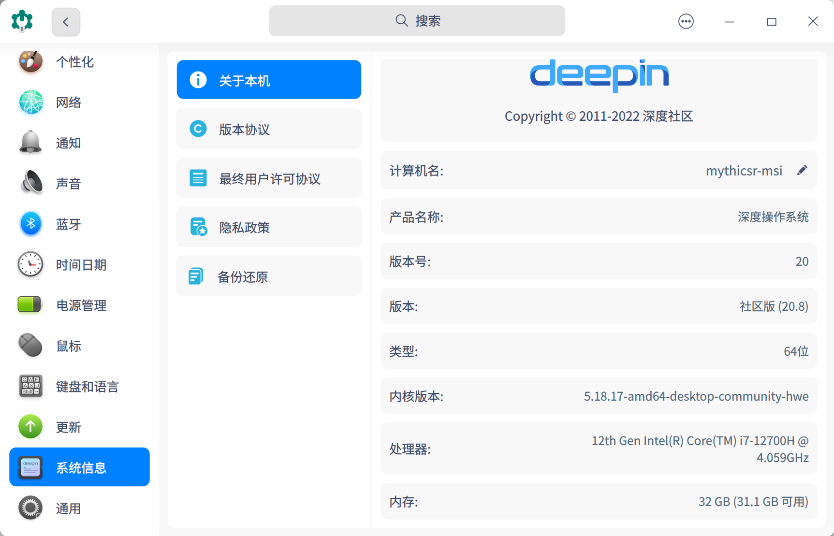Click the type value 64位
This screenshot has height=536, width=834.
[796, 351]
